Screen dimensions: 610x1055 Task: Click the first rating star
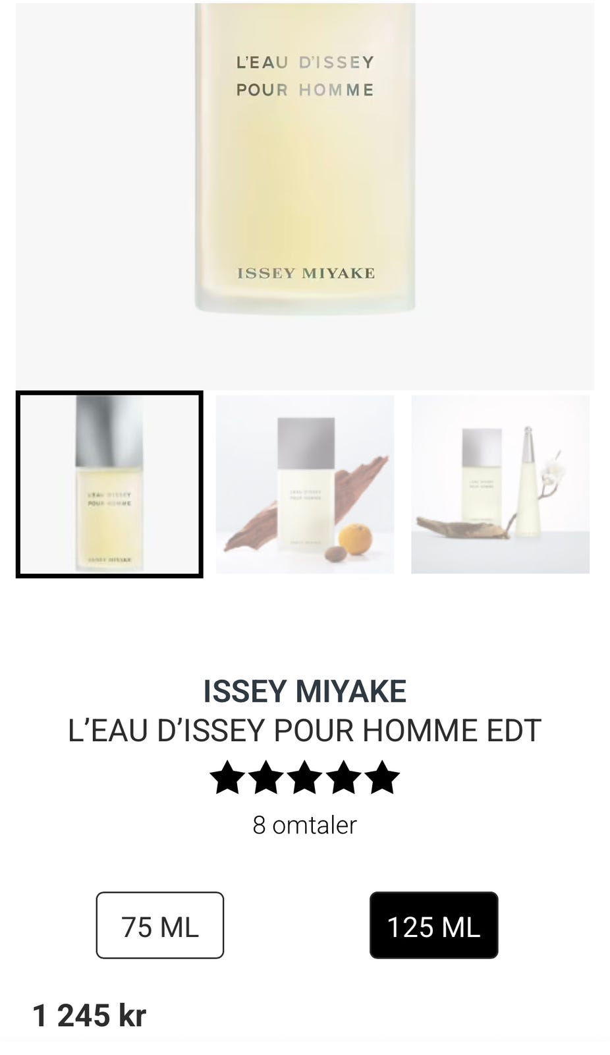coord(227,777)
